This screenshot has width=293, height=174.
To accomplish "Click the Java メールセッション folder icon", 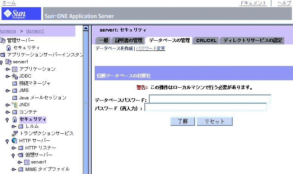I will click(x=15, y=98).
